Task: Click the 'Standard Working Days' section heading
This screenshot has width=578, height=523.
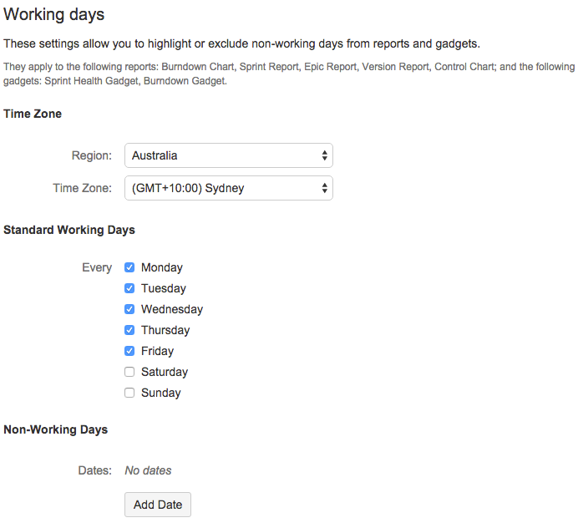Action: click(x=69, y=230)
